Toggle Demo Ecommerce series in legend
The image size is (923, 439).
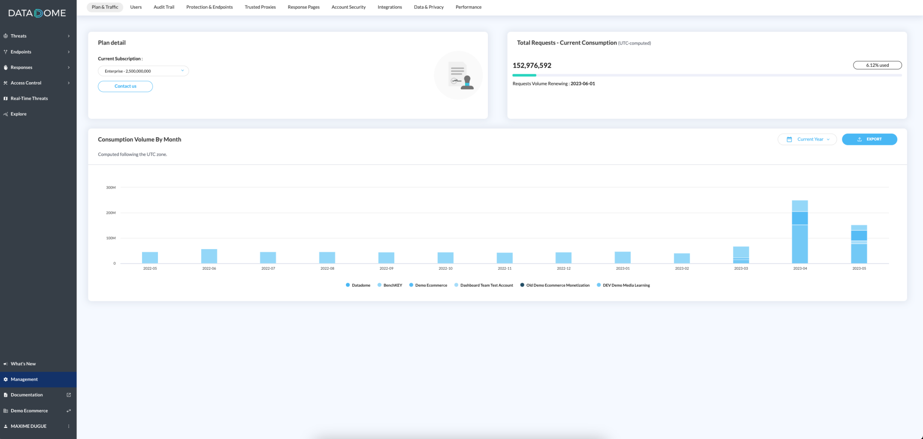428,285
